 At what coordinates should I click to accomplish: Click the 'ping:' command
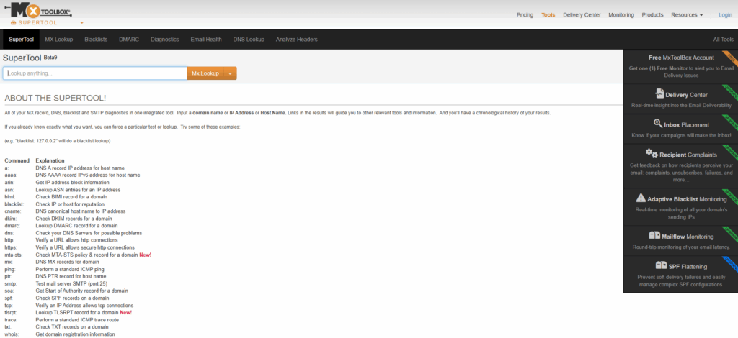click(10, 270)
